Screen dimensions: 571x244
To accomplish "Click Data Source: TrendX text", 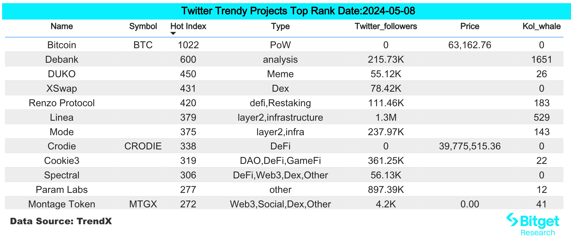I will click(61, 221).
